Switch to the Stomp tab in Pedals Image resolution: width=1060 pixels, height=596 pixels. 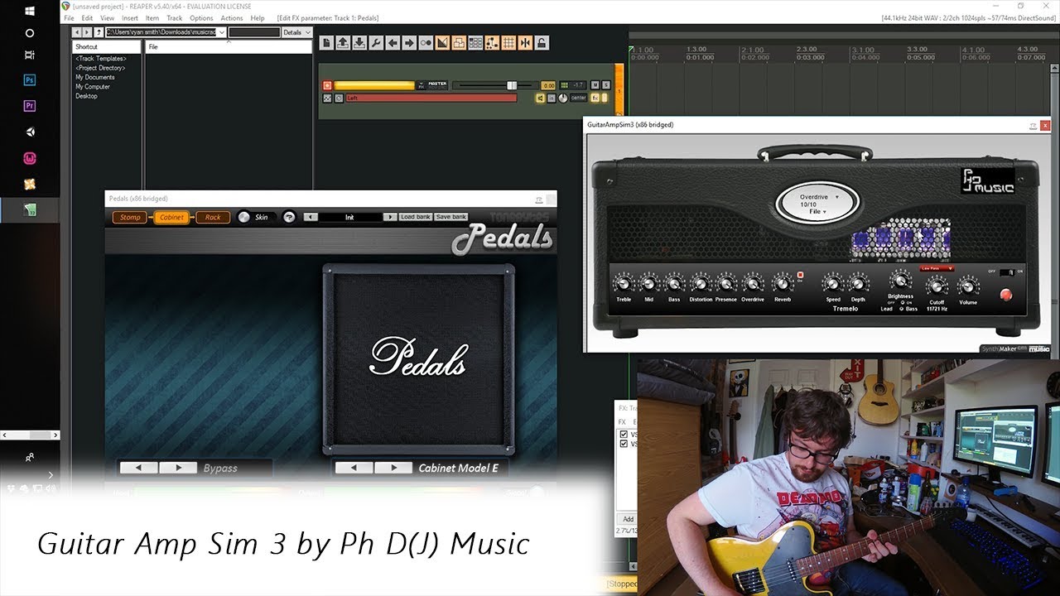click(130, 217)
